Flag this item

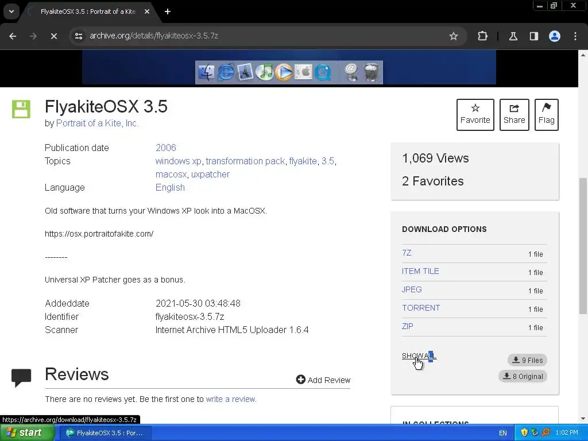point(547,115)
